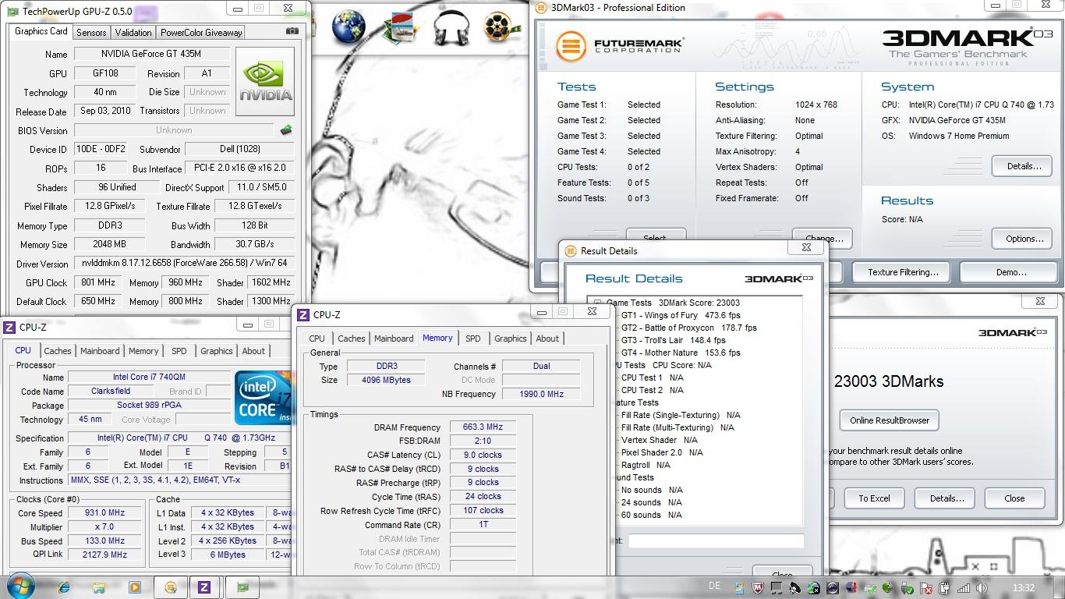
Task: Click 23003 3DMarks score text
Action: coord(889,381)
